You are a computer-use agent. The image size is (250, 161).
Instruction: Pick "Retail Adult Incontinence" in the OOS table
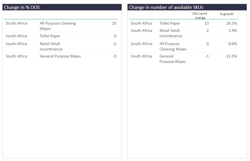click(51, 46)
